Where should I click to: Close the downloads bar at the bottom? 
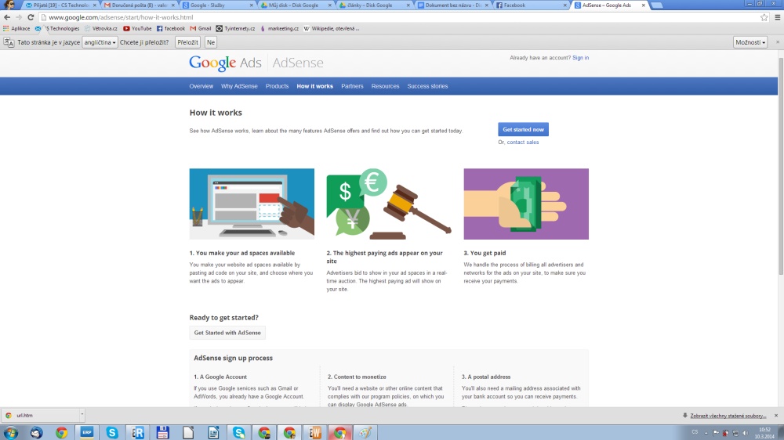click(x=776, y=416)
